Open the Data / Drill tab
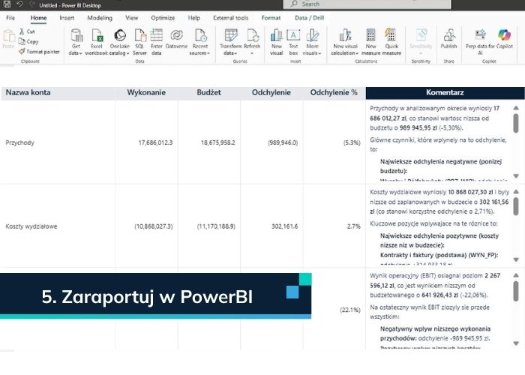 coord(309,18)
